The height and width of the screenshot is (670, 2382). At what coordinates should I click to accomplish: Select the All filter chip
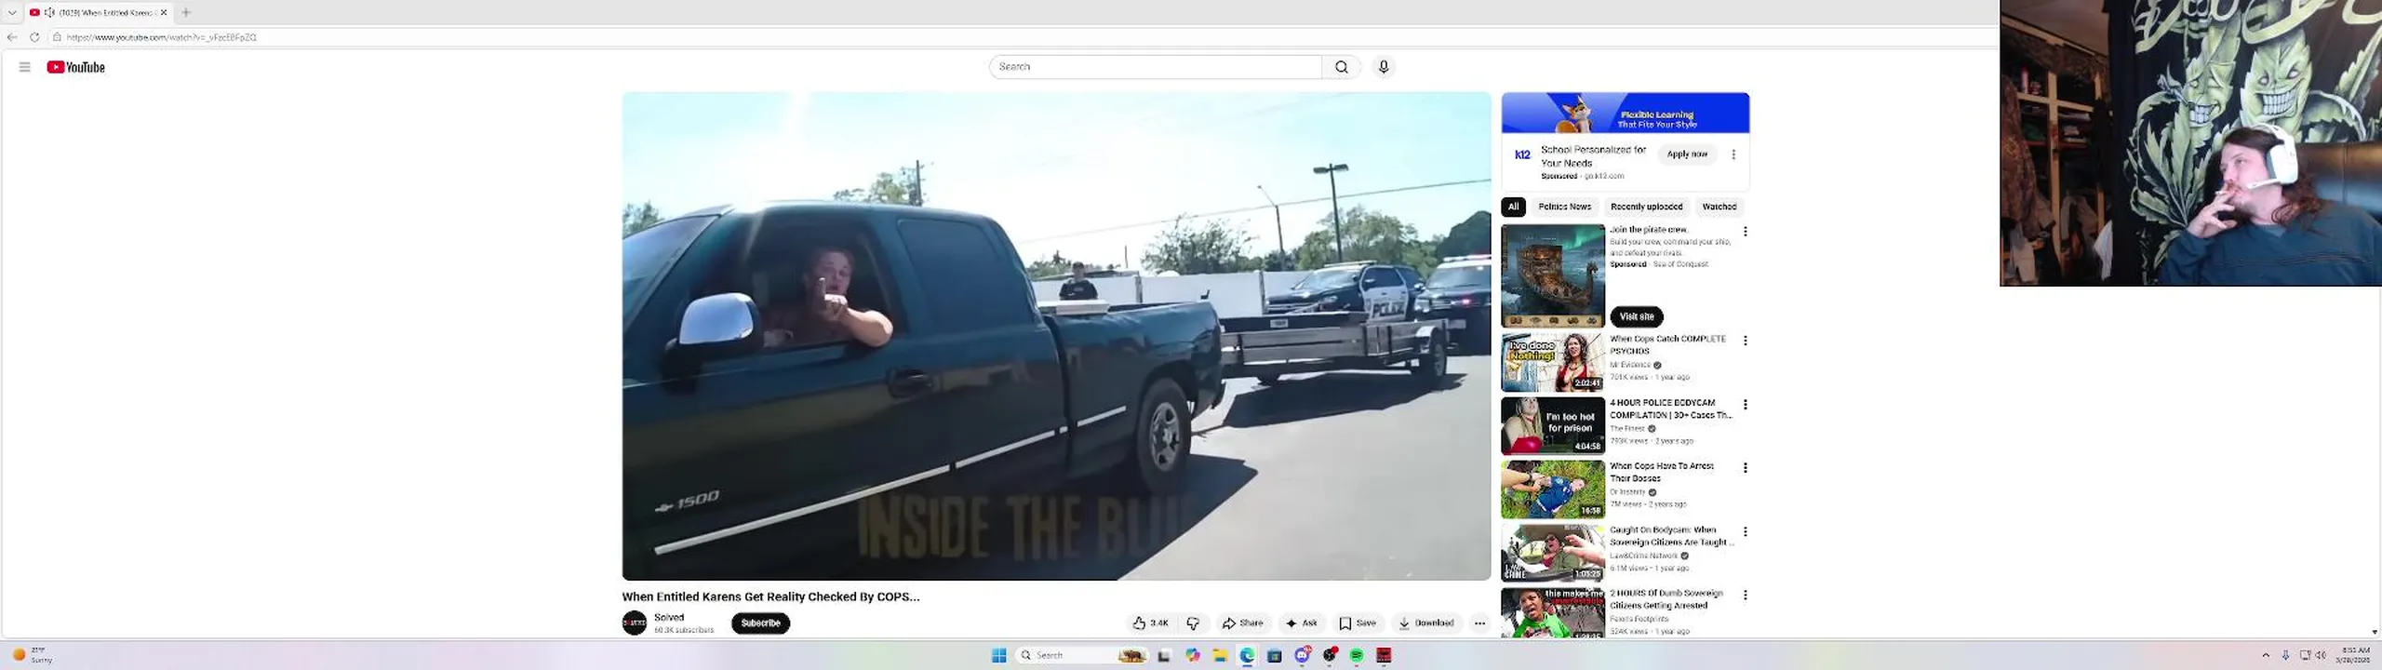point(1513,207)
